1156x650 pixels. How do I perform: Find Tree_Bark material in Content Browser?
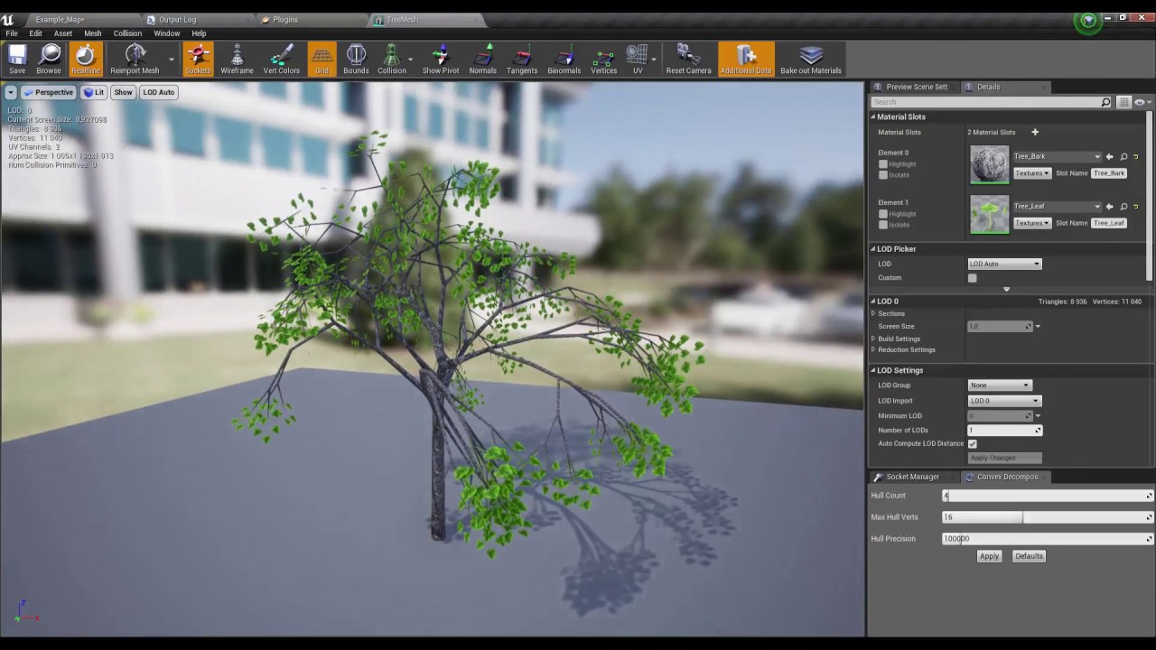[1123, 156]
